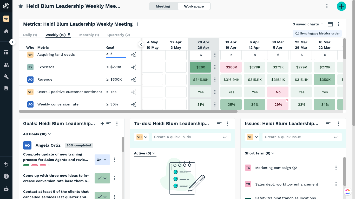The width and height of the screenshot is (355, 199).
Task: Select the Daily (1) metrics tab
Action: coord(30,35)
